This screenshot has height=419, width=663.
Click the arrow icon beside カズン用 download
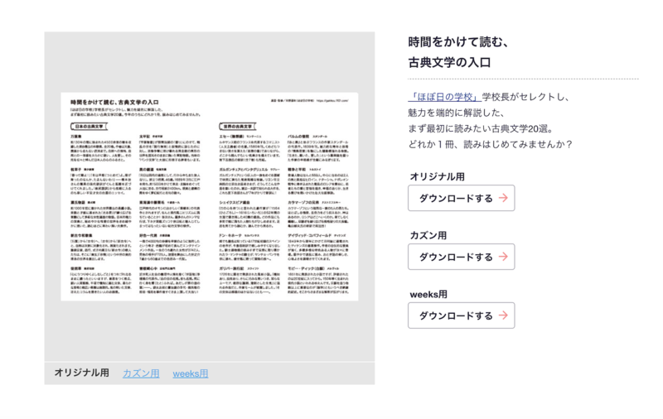(502, 257)
